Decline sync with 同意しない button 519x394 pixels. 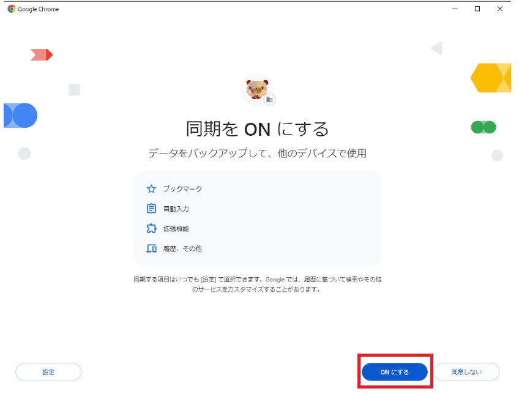click(466, 372)
